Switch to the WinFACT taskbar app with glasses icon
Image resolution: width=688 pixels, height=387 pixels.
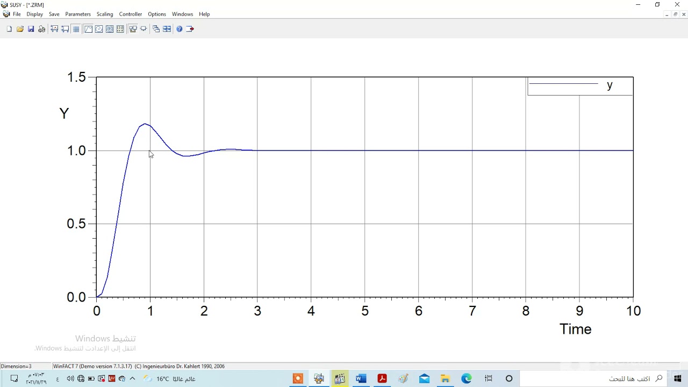[319, 378]
